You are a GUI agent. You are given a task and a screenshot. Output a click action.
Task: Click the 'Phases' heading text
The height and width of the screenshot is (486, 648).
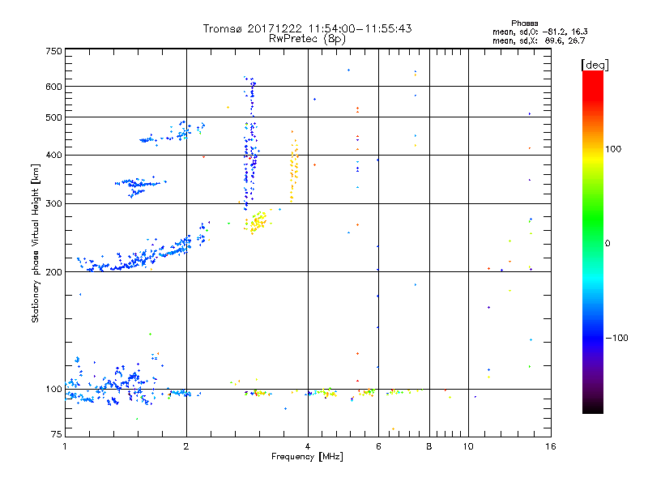pos(524,23)
